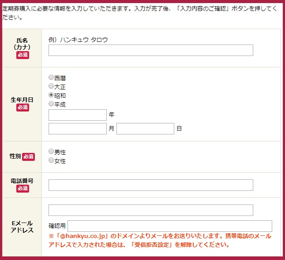Screen dimensions: 285x260
Task: Focus the birth month (月) input field
Action: click(78, 129)
